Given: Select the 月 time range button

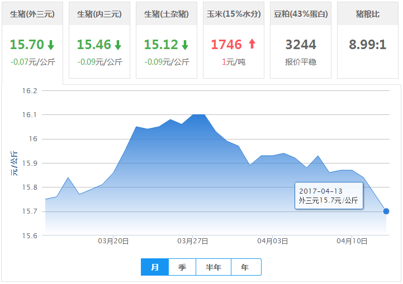Looking at the screenshot, I should pos(155,267).
